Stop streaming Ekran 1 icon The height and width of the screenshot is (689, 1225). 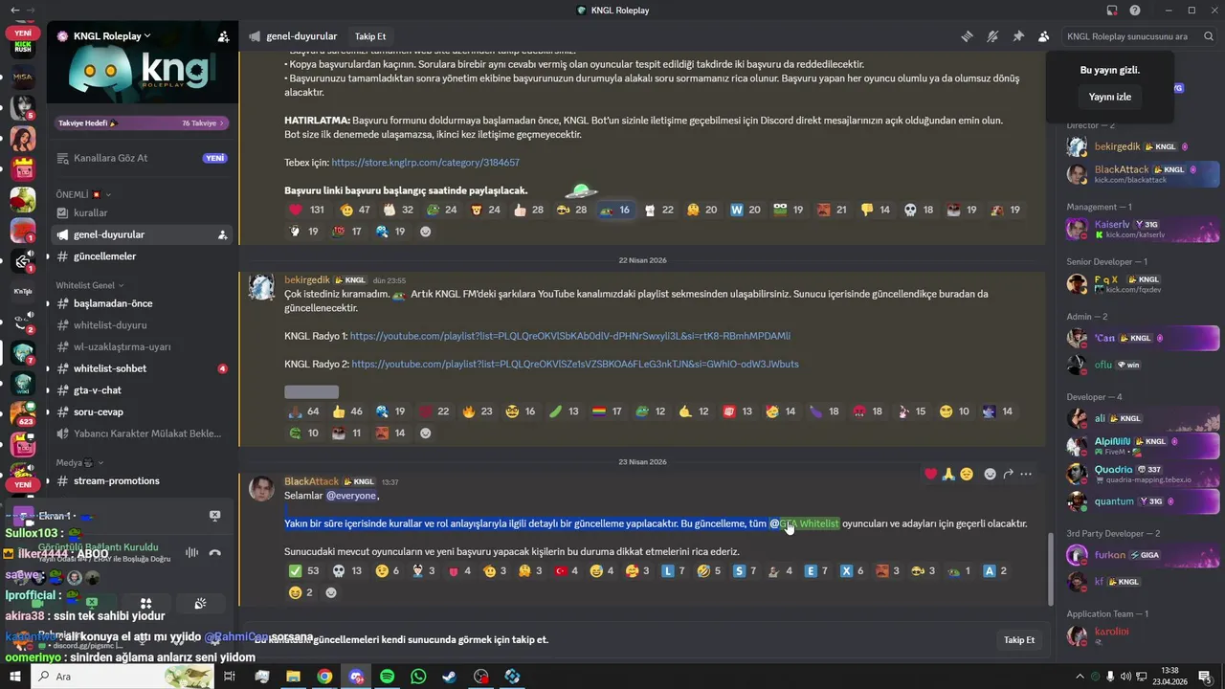point(215,516)
